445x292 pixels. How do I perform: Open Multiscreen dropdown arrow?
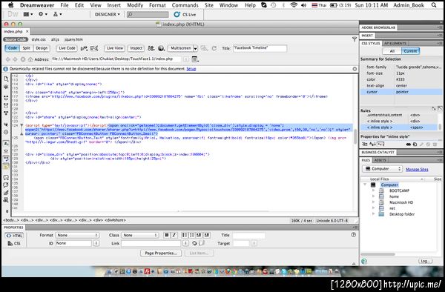(x=195, y=48)
